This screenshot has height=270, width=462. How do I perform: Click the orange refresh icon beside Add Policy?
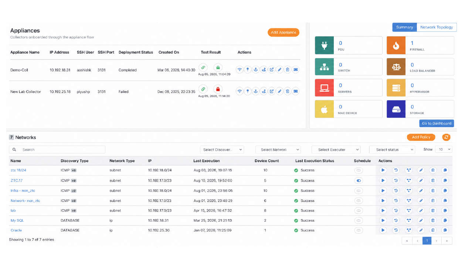click(446, 137)
